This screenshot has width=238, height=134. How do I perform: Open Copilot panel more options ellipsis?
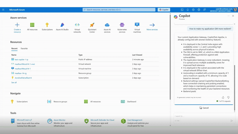228,16
